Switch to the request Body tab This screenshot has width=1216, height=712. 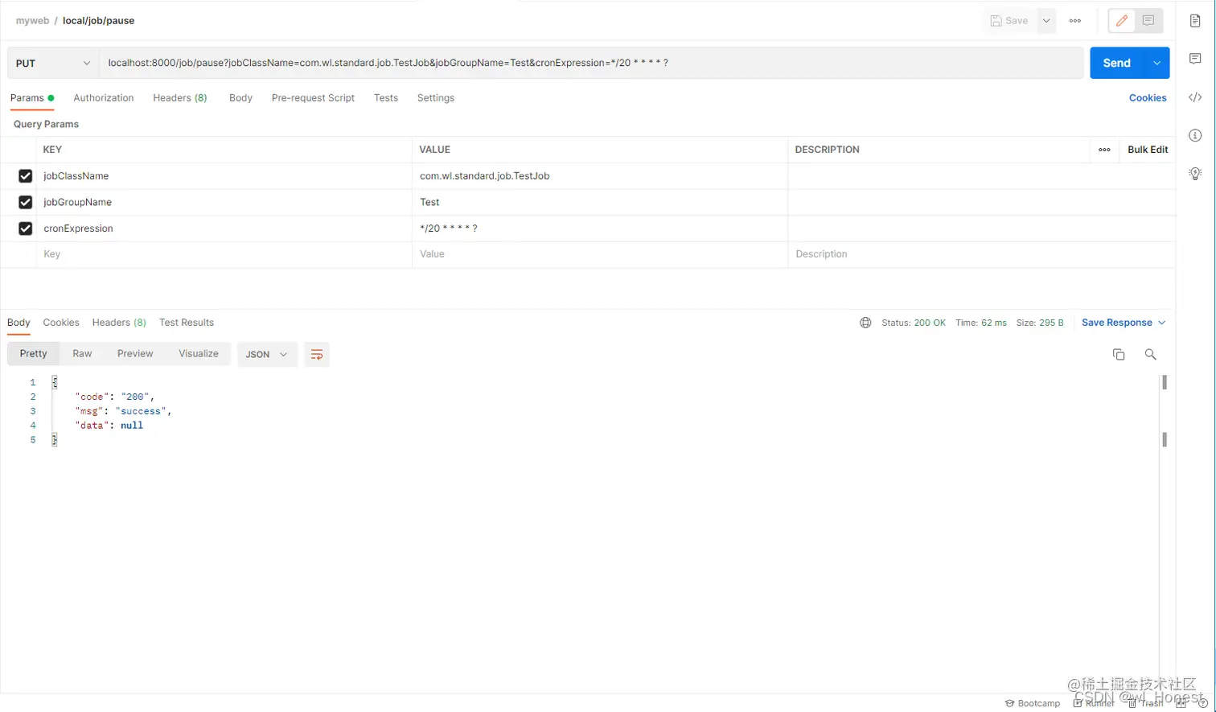pyautogui.click(x=240, y=98)
